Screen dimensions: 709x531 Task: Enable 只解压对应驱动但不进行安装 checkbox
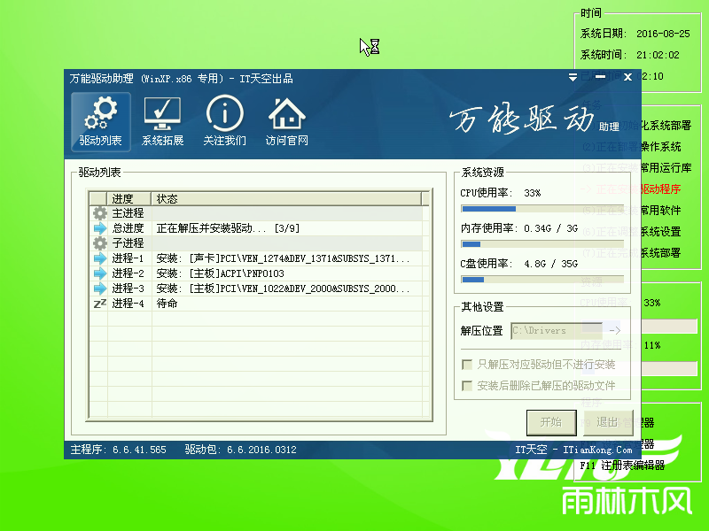click(467, 364)
